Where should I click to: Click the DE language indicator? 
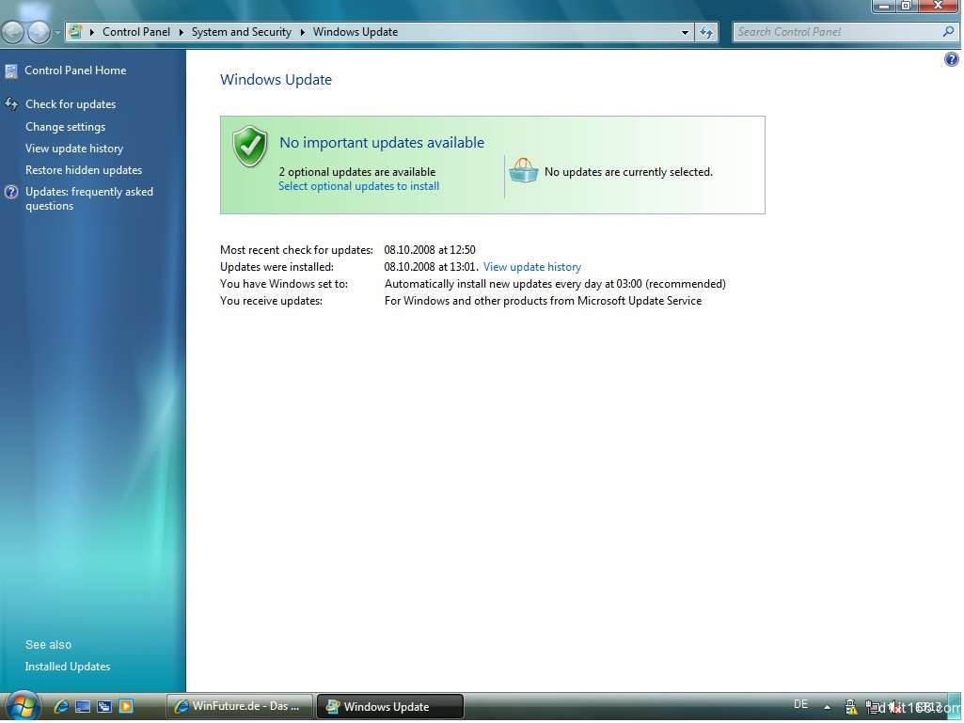click(800, 704)
